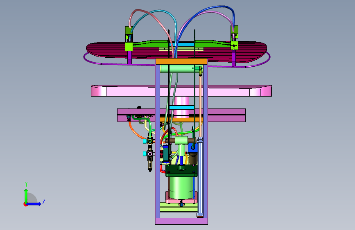Click the green Y axis arrow of the triad
Screen dimensions: 355x230
(x=26, y=196)
